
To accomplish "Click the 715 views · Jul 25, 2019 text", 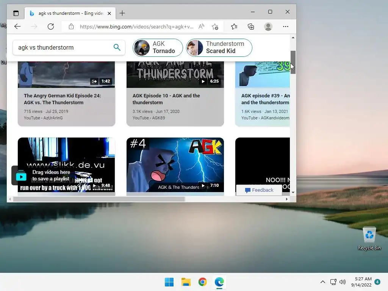I will (x=46, y=111).
